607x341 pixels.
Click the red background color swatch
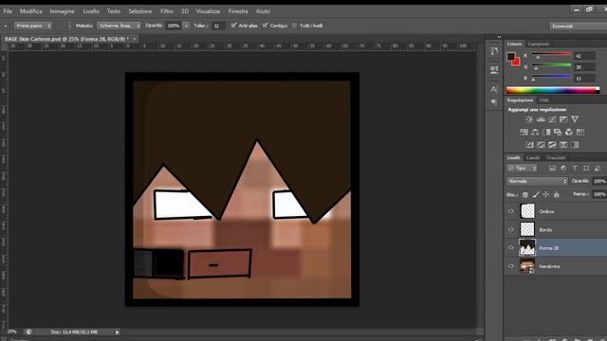coord(516,63)
